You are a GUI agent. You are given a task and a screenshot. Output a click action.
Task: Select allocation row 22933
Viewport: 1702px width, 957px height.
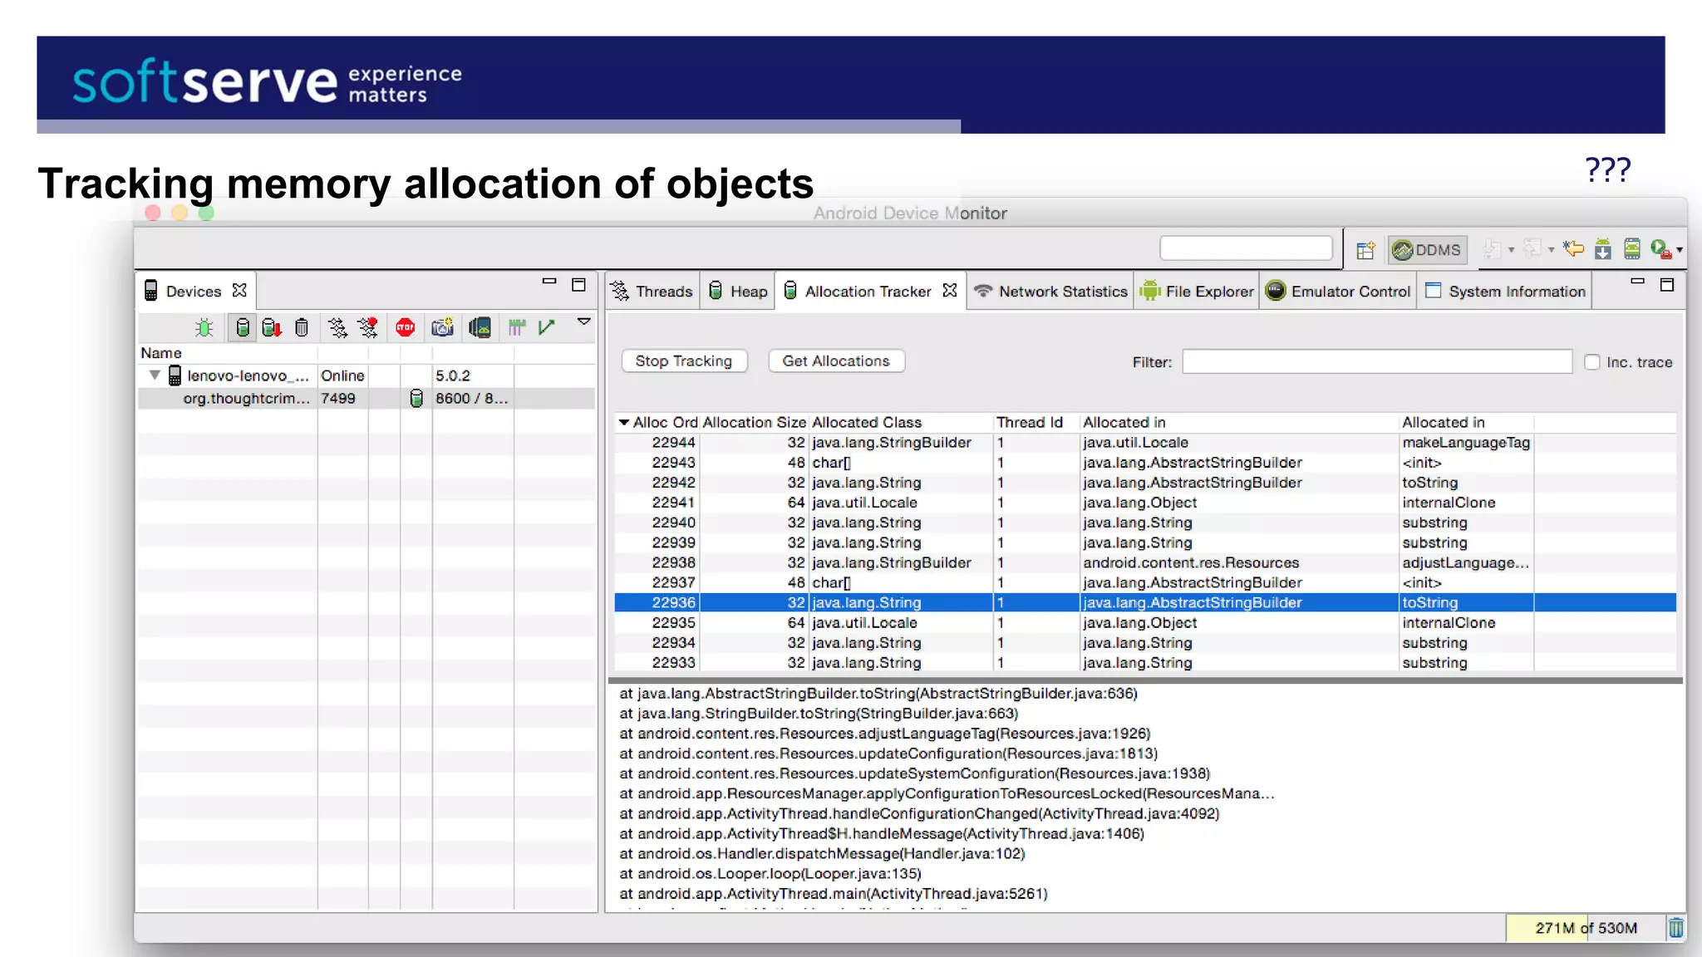point(1145,663)
